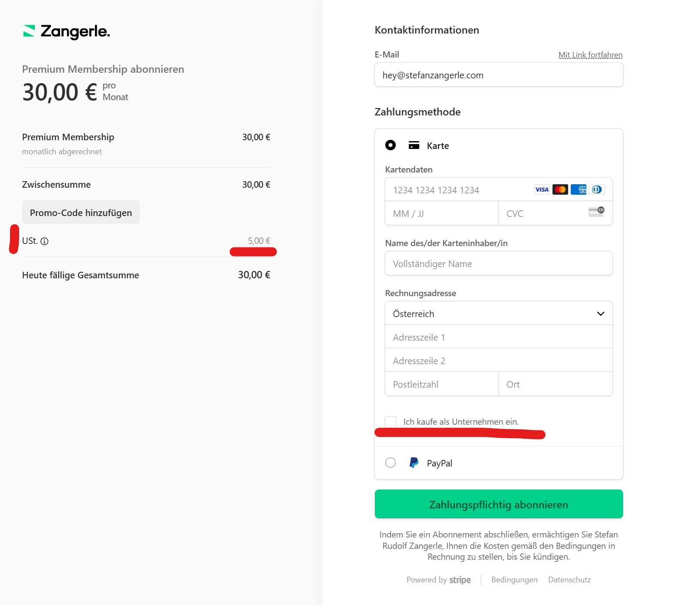This screenshot has height=605, width=687.
Task: Click the Visa card icon
Action: (x=542, y=189)
